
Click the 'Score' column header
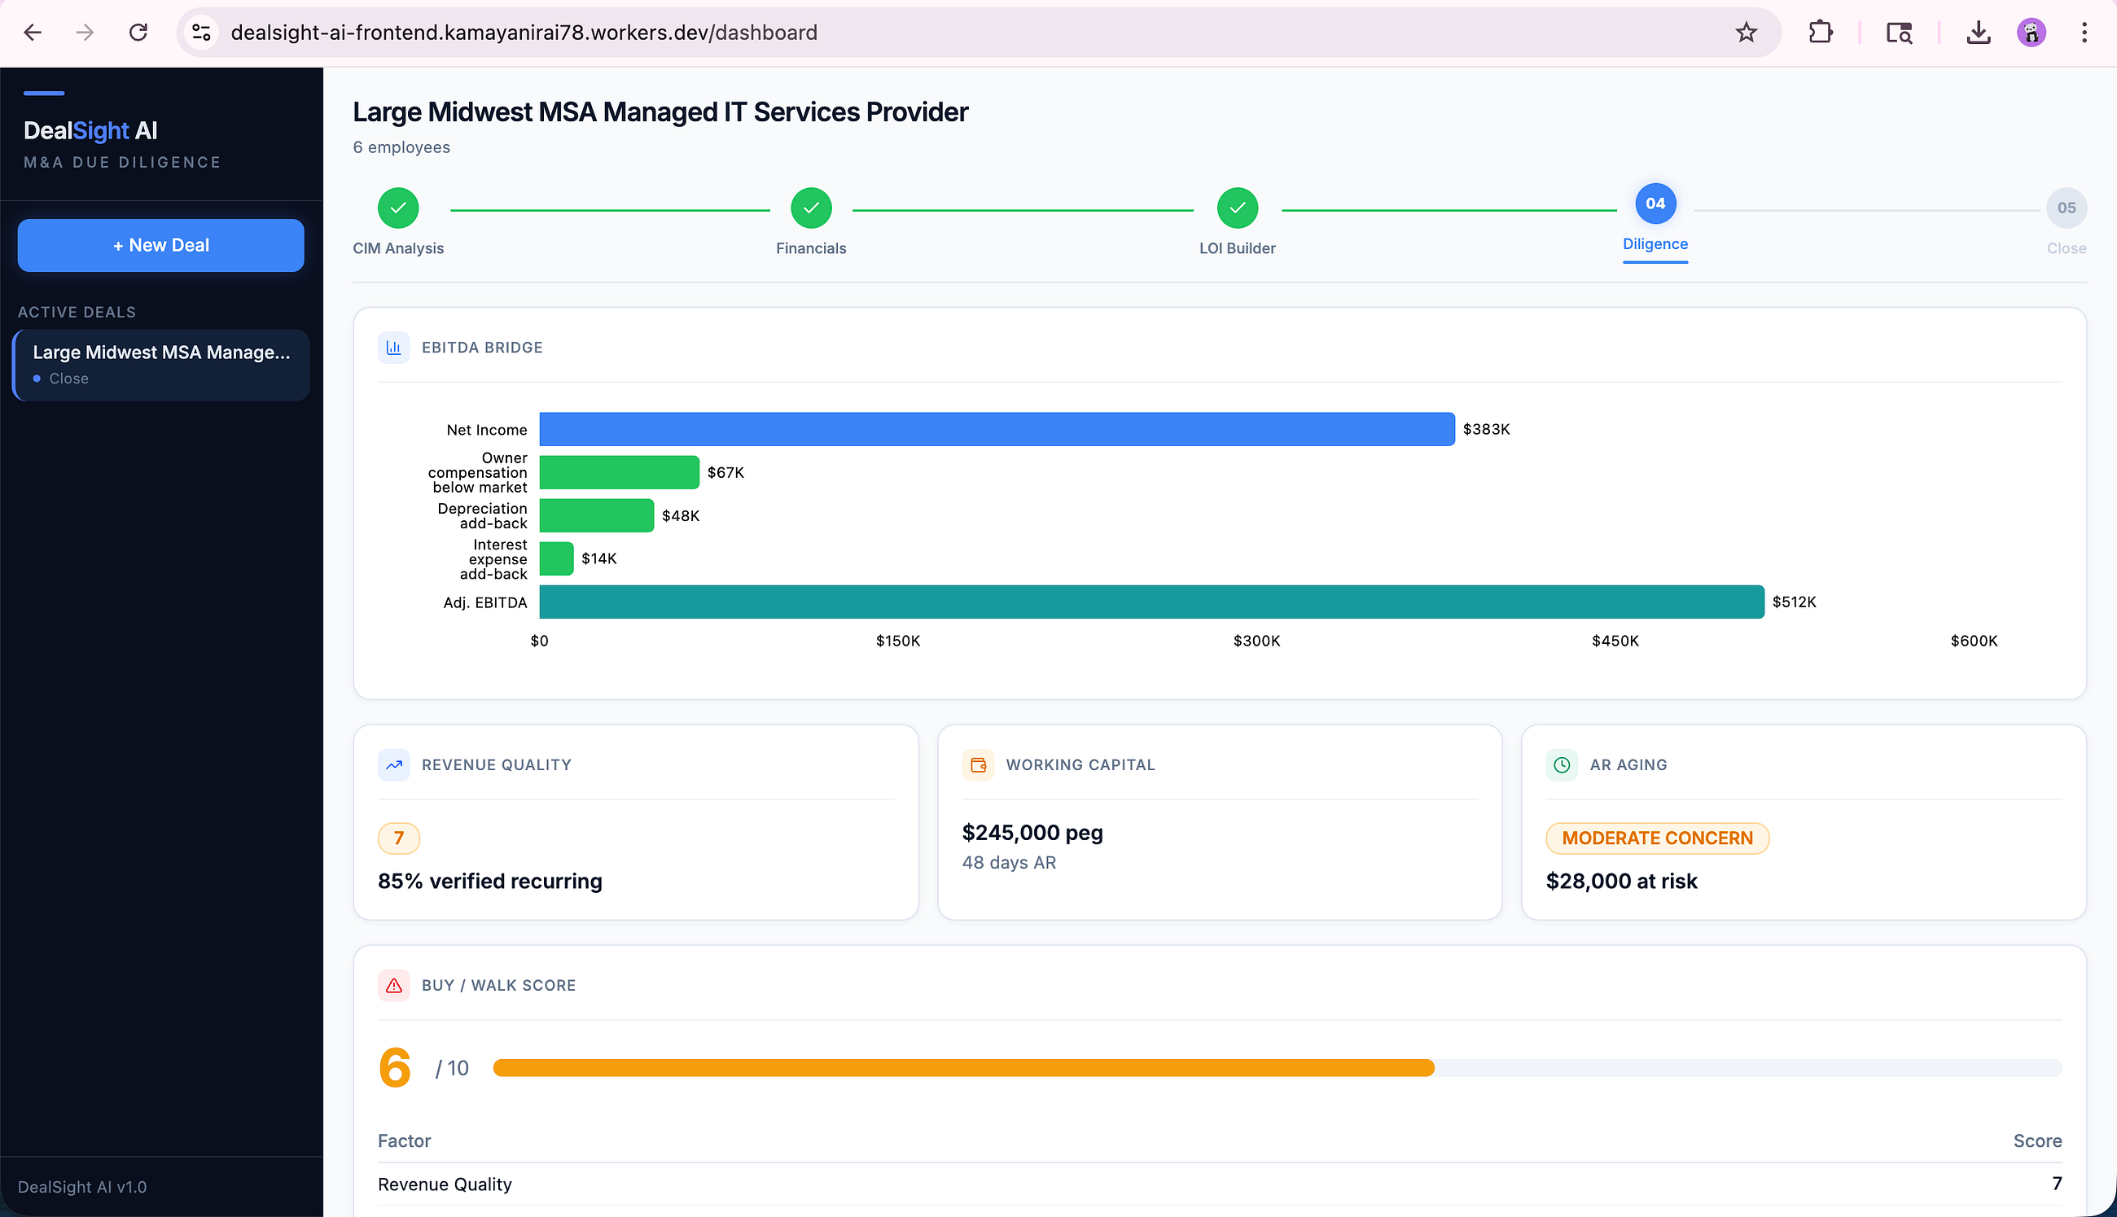coord(2036,1141)
